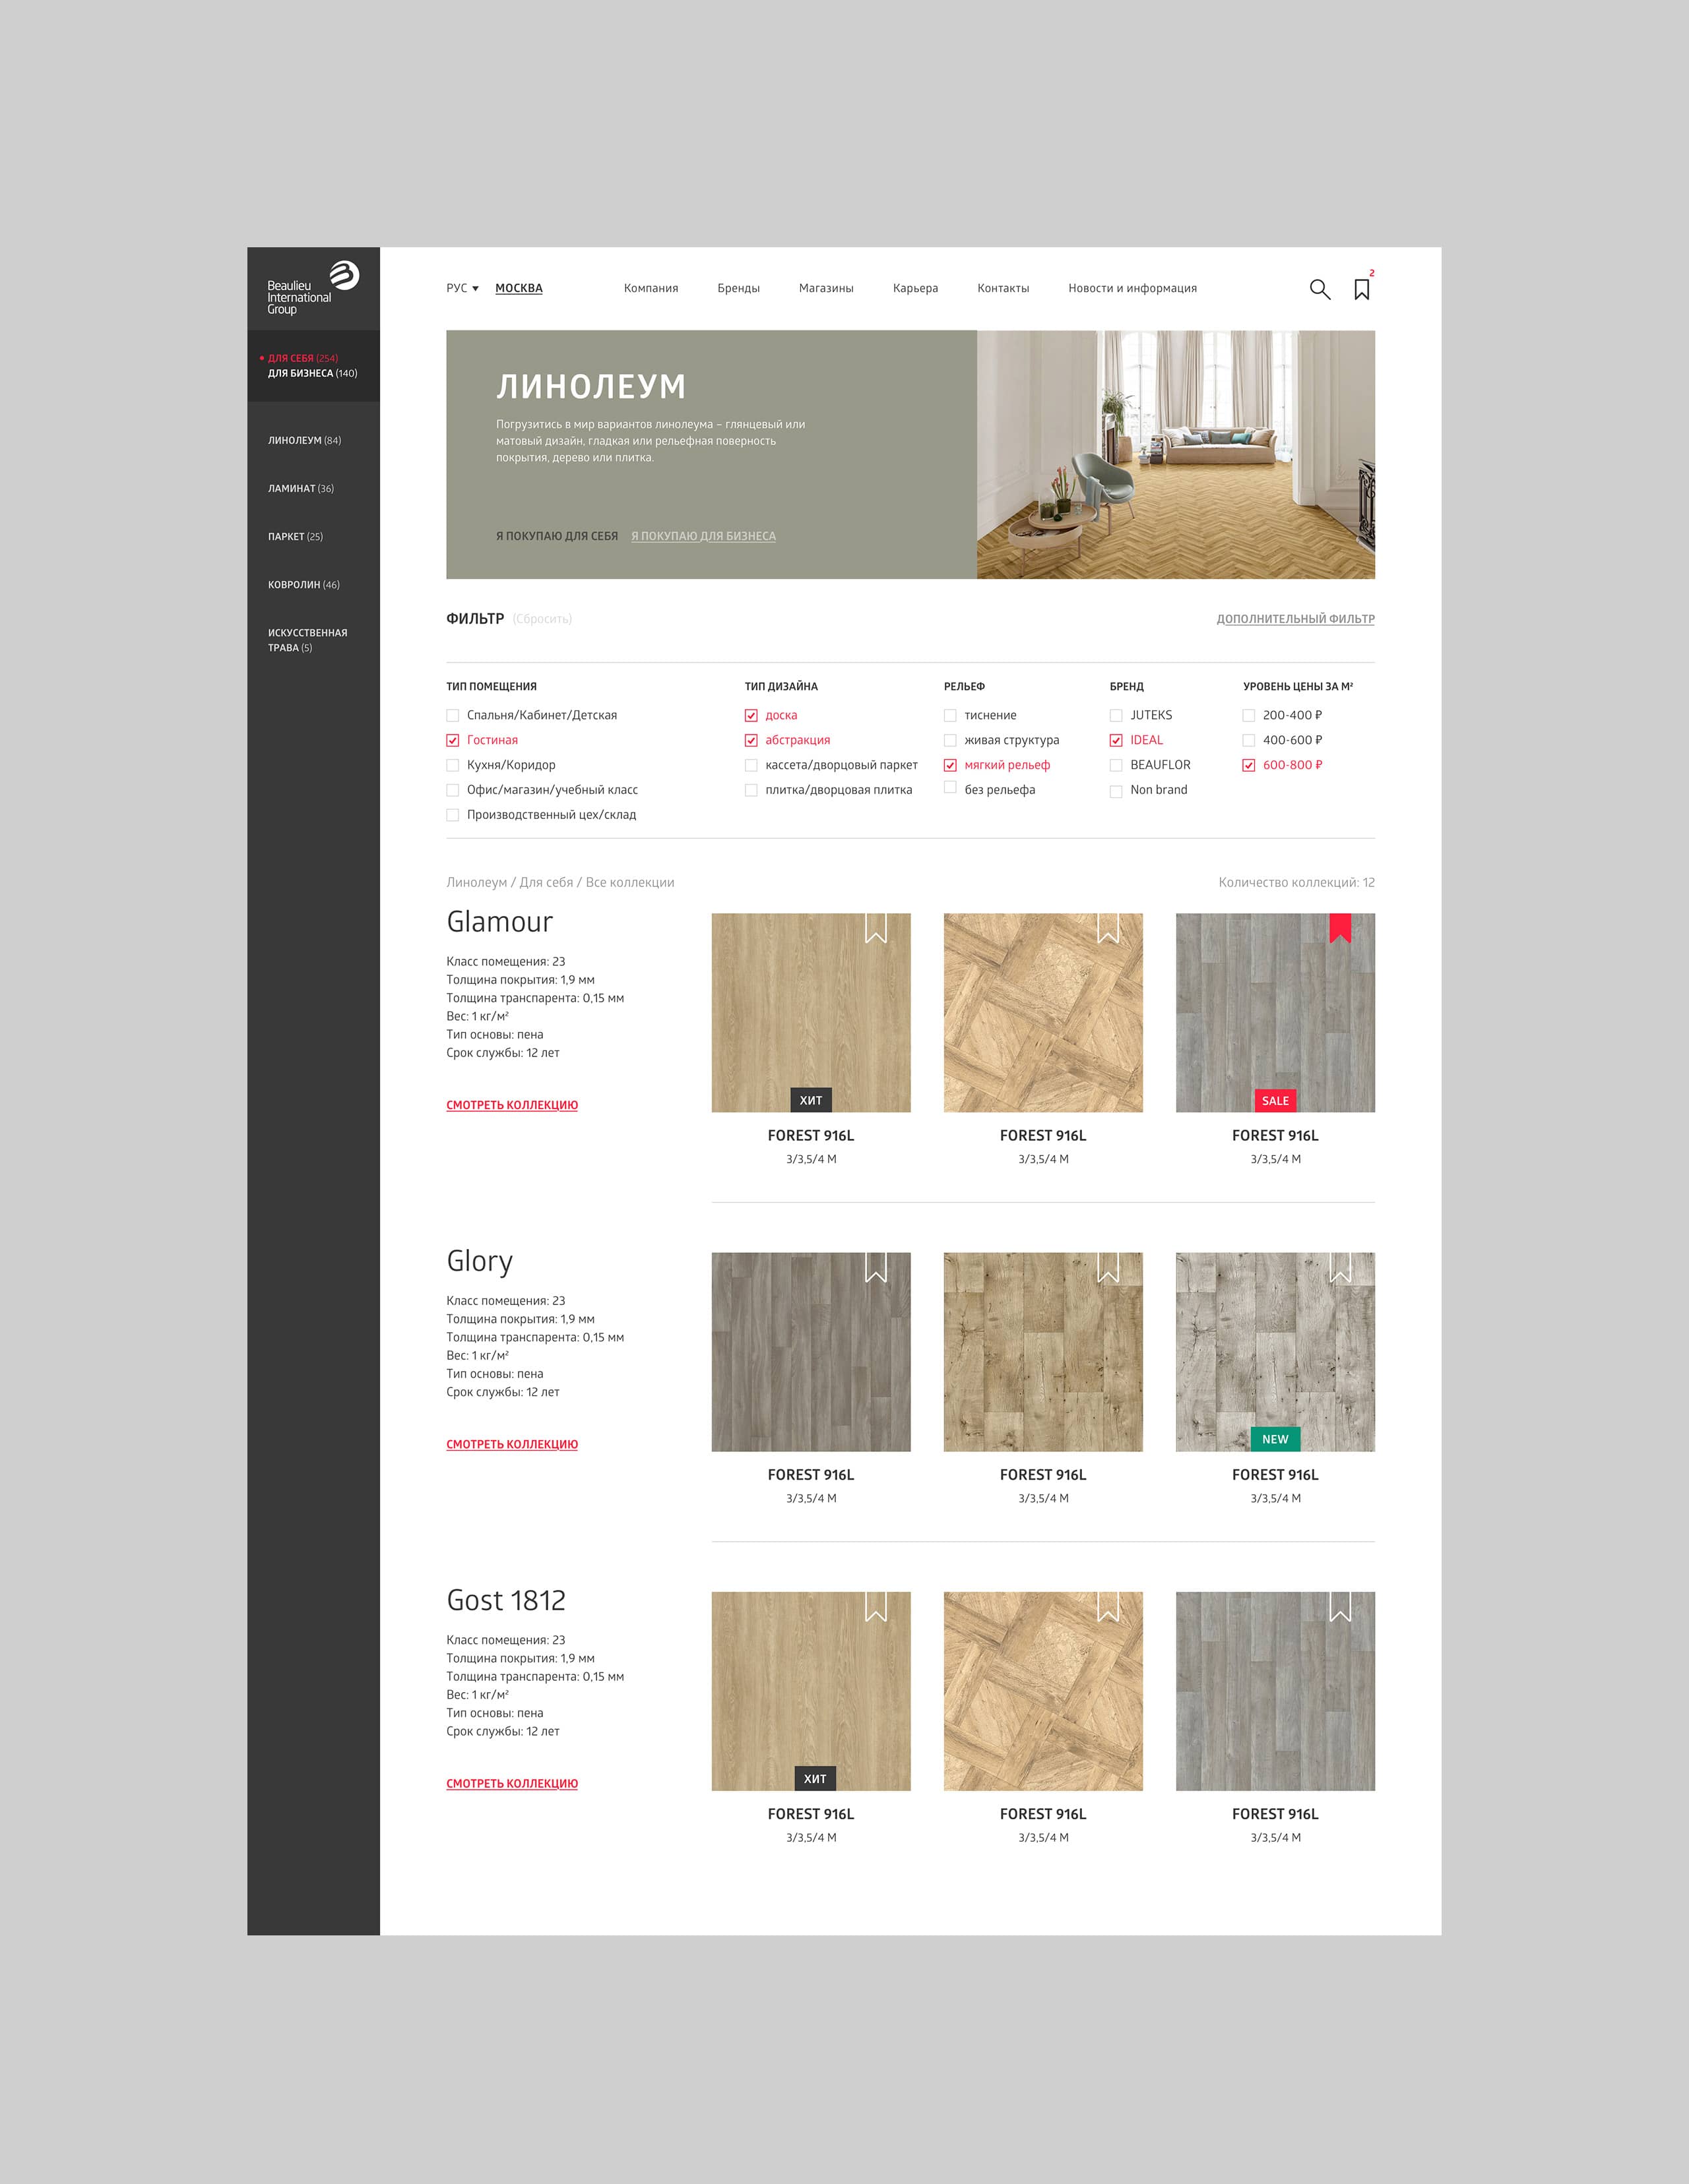Bookmark first Glory dark gray tile
1689x2184 pixels.
876,1267
